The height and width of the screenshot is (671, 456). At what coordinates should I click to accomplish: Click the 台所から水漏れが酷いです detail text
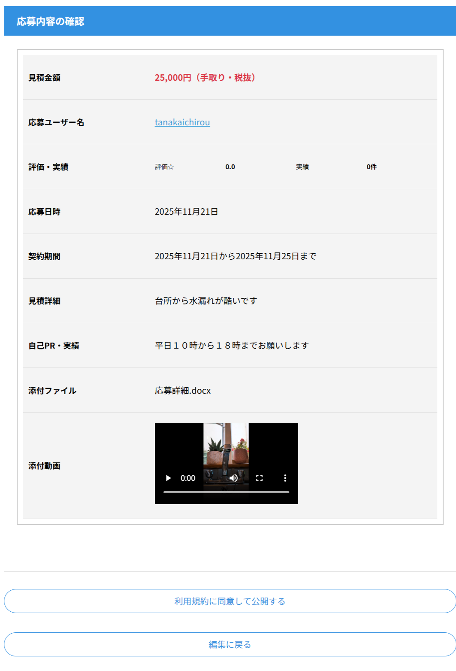(206, 301)
